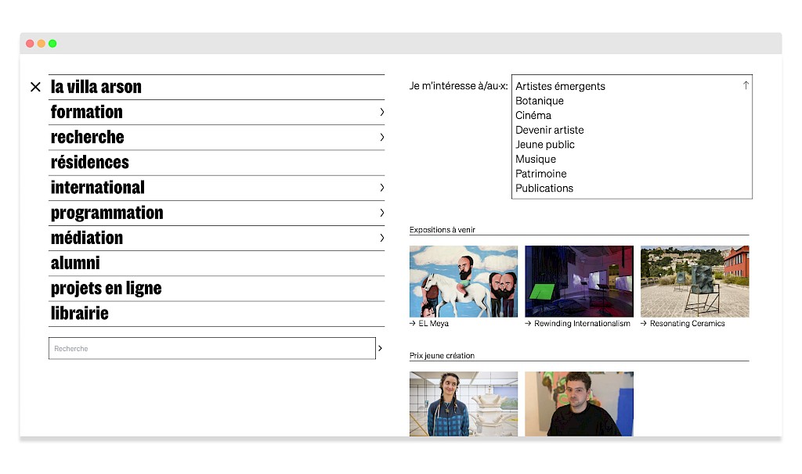802x474 pixels.
Task: Open the EL Meya exhibition thumbnail
Action: coord(464,281)
